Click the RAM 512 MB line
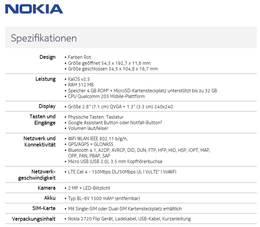Image resolution: width=260 pixels, height=227 pixels. pyautogui.click(x=81, y=85)
